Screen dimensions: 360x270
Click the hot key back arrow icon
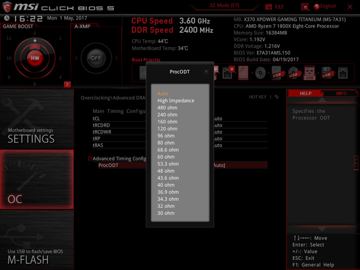[x=276, y=97]
